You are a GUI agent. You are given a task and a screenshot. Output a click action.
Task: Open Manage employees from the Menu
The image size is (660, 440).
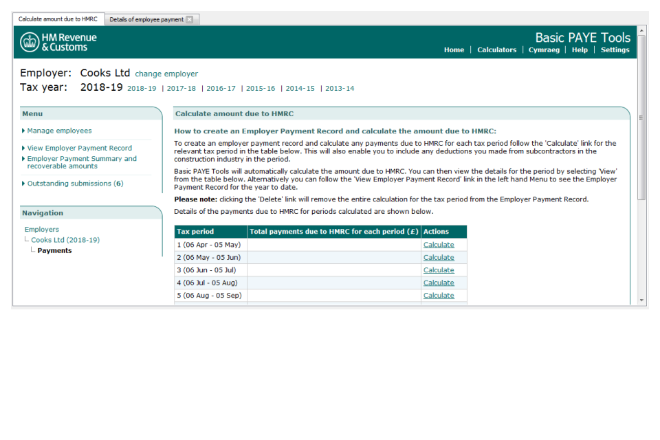tap(59, 131)
